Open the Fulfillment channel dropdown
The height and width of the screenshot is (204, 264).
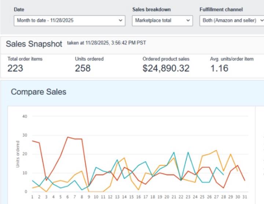pyautogui.click(x=232, y=21)
